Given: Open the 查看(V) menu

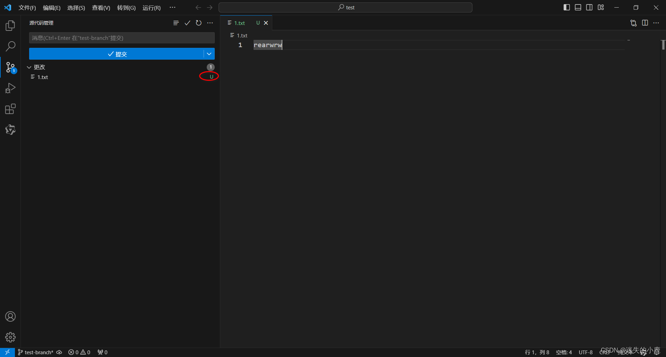Looking at the screenshot, I should click(x=101, y=8).
